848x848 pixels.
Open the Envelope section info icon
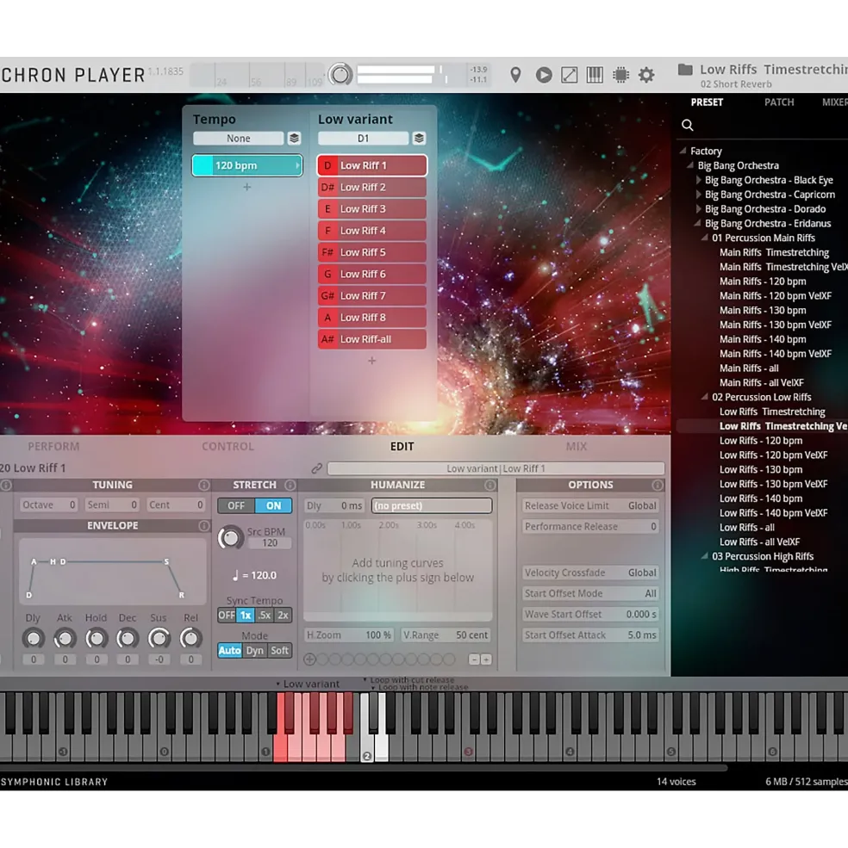203,525
